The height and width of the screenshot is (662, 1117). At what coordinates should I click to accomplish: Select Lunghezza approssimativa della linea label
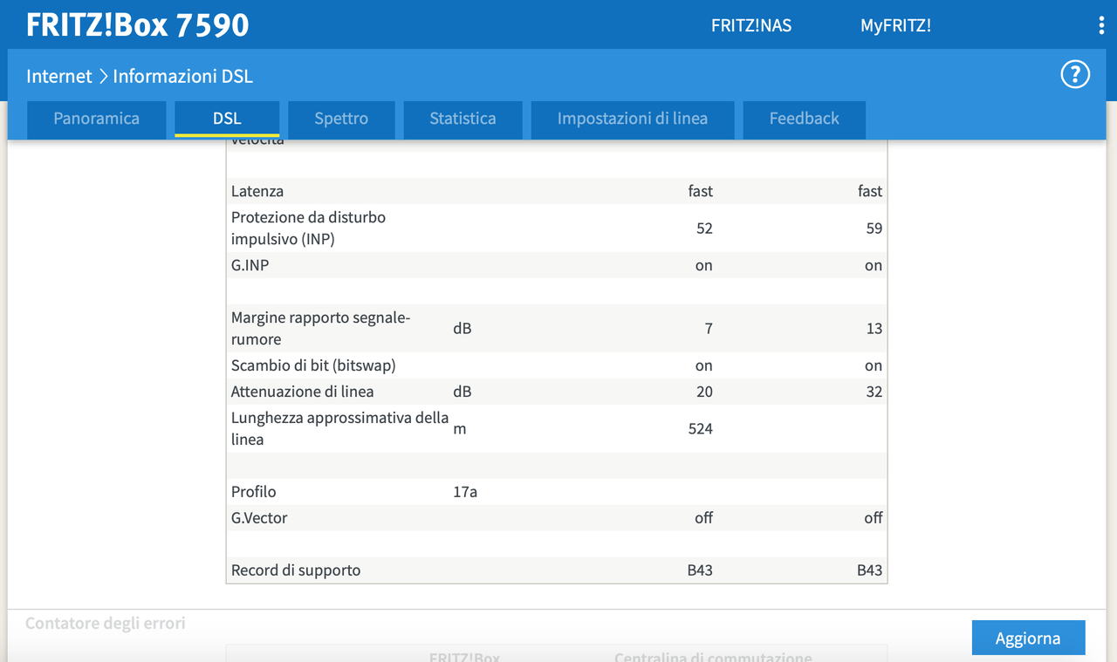click(x=339, y=428)
